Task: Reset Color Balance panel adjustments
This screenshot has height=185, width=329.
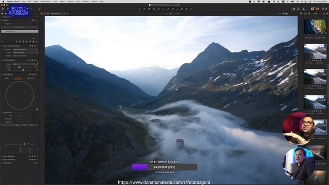Action: [32, 156]
